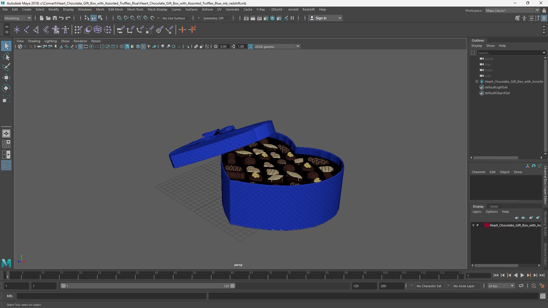
Task: Click the Save Scene icon
Action: pyautogui.click(x=55, y=18)
